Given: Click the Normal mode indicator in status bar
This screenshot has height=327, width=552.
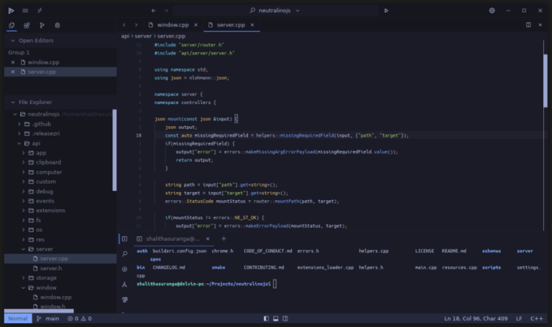Looking at the screenshot, I should [17, 318].
